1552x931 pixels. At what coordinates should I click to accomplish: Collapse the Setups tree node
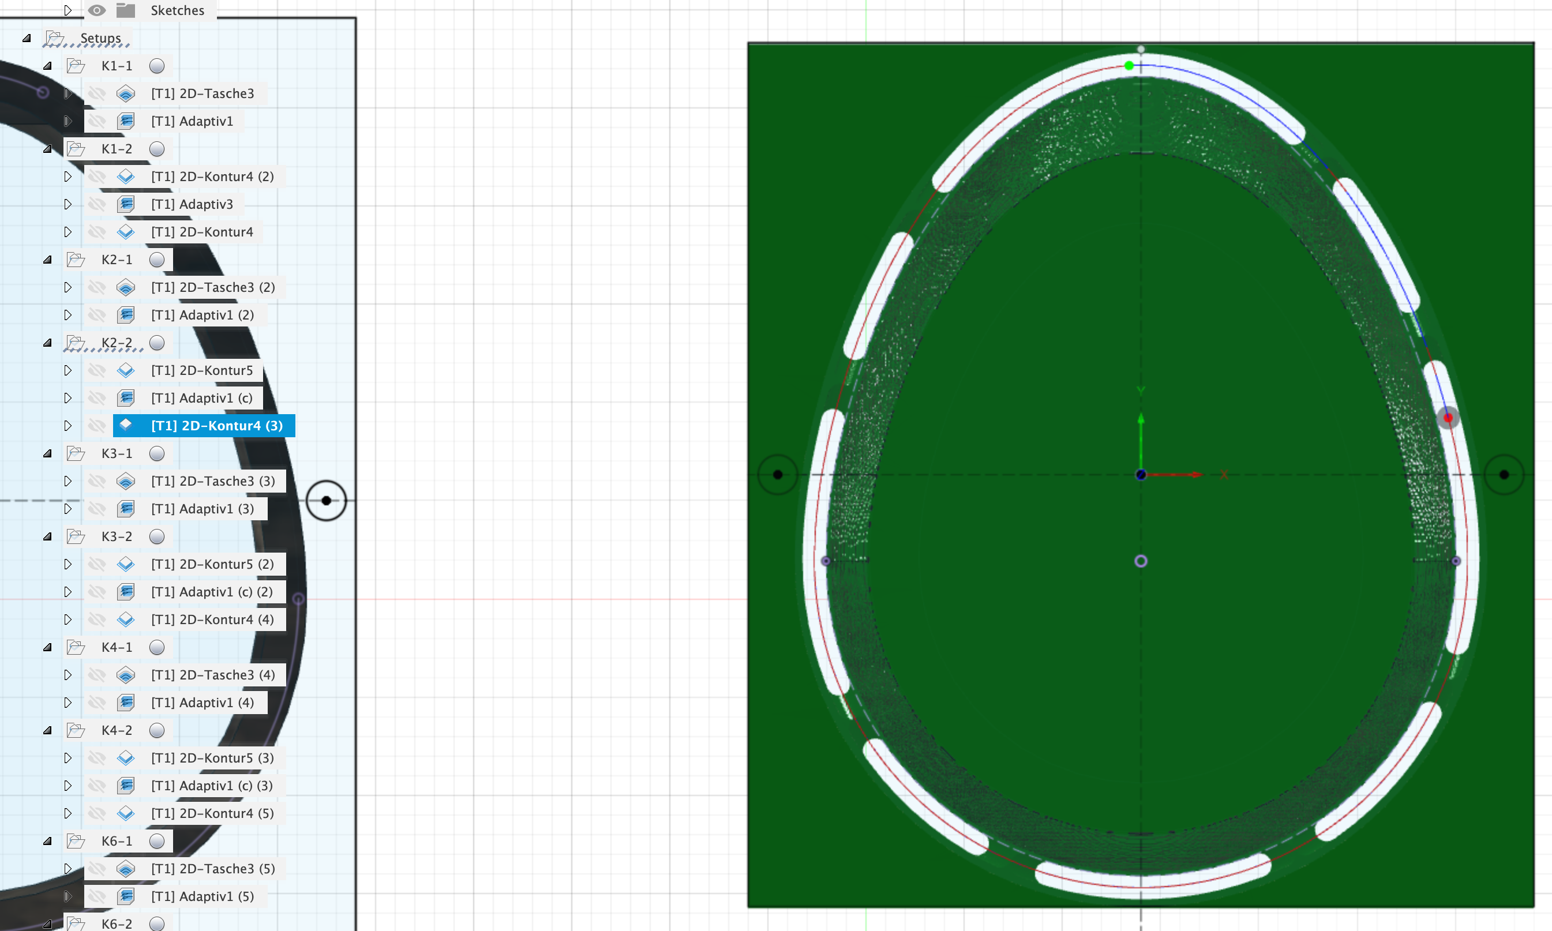[27, 37]
